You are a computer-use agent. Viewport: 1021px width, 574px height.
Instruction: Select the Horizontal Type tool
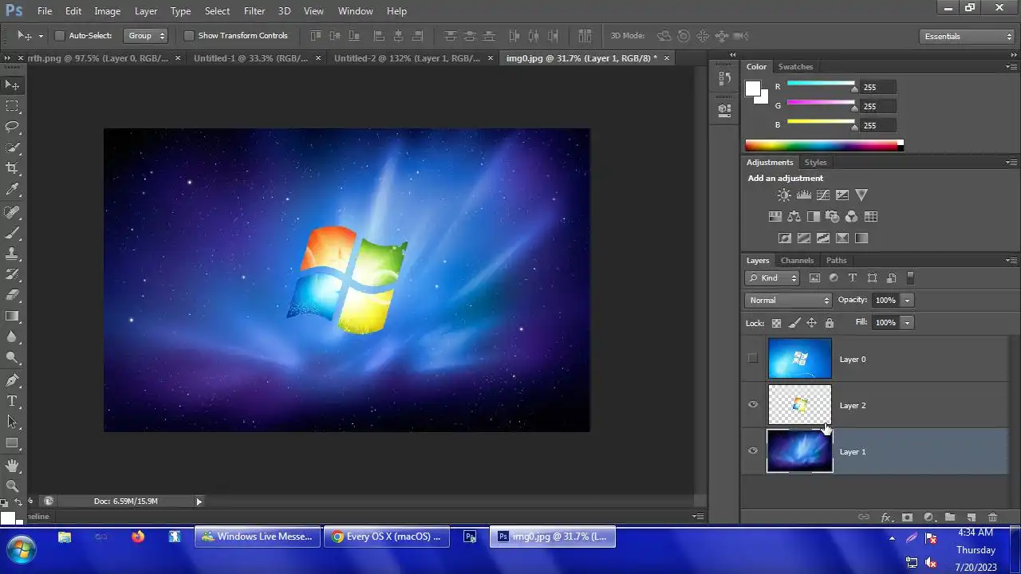12,401
